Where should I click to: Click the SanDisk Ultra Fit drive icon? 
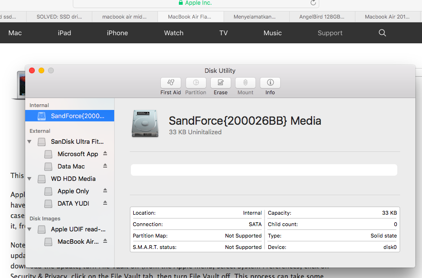(x=41, y=142)
